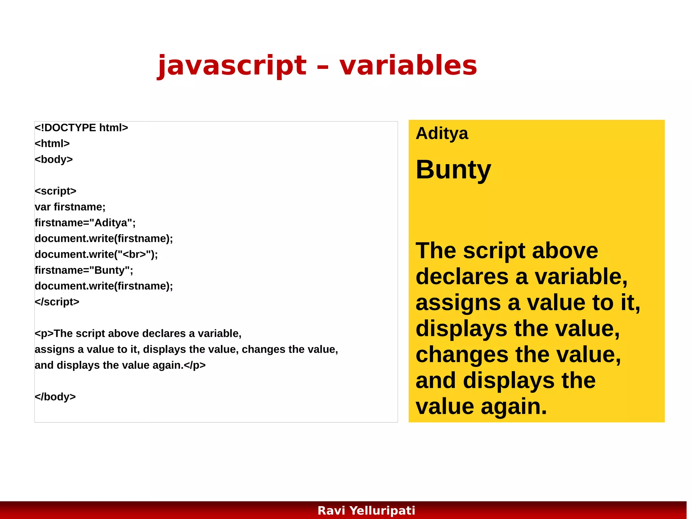Click the closing '</body>' tag line
This screenshot has height=519, width=692.
pyautogui.click(x=55, y=397)
